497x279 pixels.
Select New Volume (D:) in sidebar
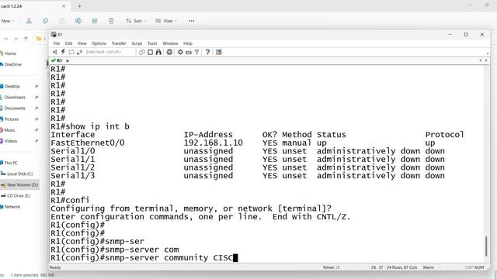click(20, 184)
